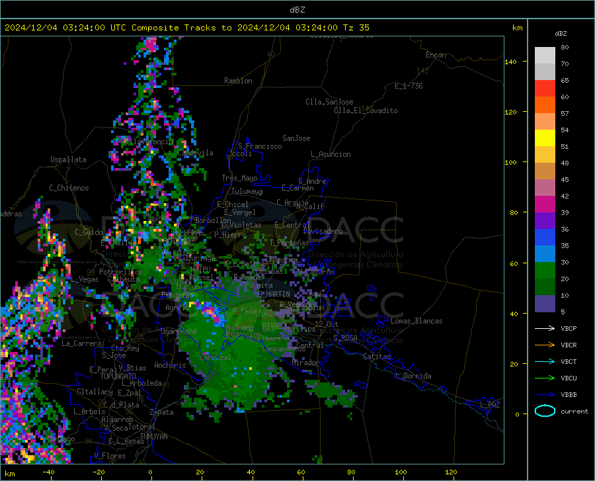The height and width of the screenshot is (481, 595).
Task: Click the 140 tick on the right km axis
Action: pyautogui.click(x=510, y=62)
